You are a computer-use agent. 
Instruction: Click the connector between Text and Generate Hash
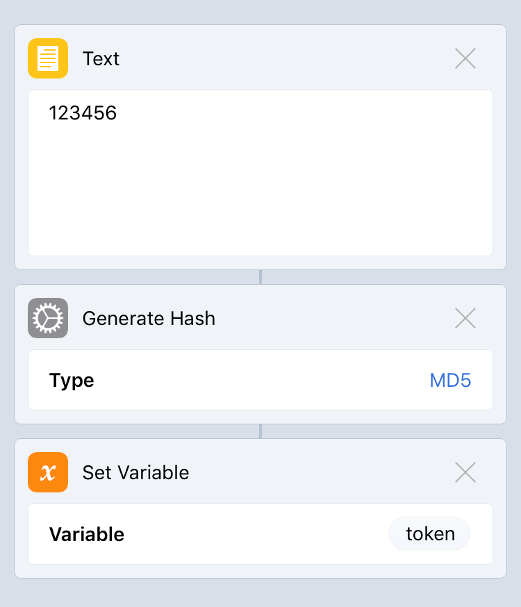[x=260, y=277]
